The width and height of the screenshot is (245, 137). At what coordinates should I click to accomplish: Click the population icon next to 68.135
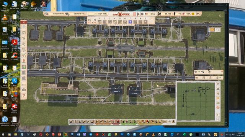(159, 14)
